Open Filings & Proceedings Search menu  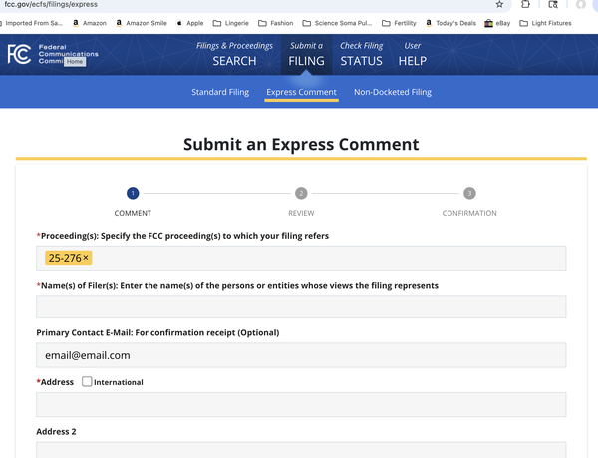click(234, 54)
